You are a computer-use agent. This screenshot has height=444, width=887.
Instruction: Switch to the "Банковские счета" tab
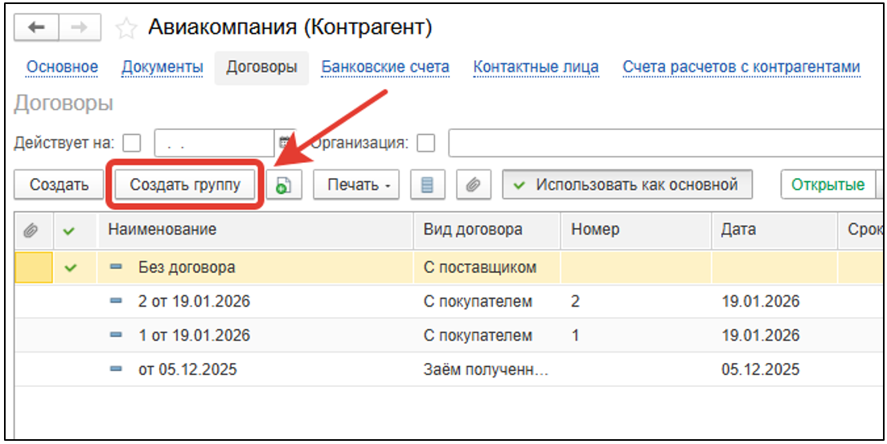pos(385,67)
